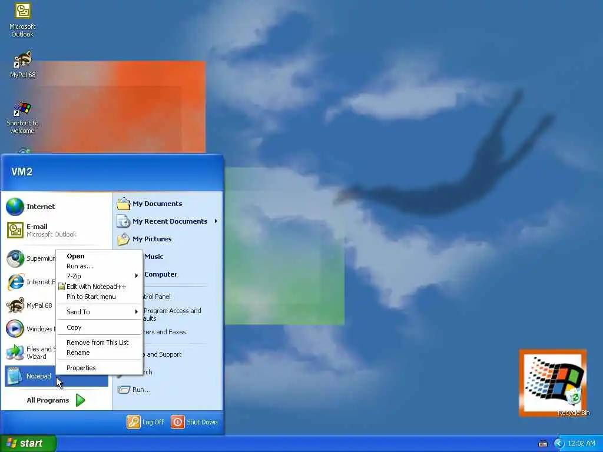Click VM2 user name header
Viewport: 603px width, 452px height.
pyautogui.click(x=22, y=172)
